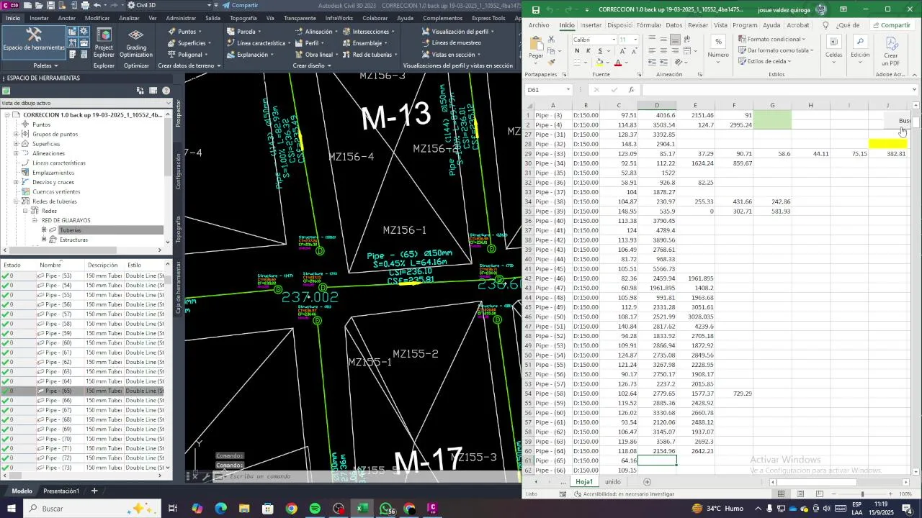Click the Civil 3D print icon

85,5
